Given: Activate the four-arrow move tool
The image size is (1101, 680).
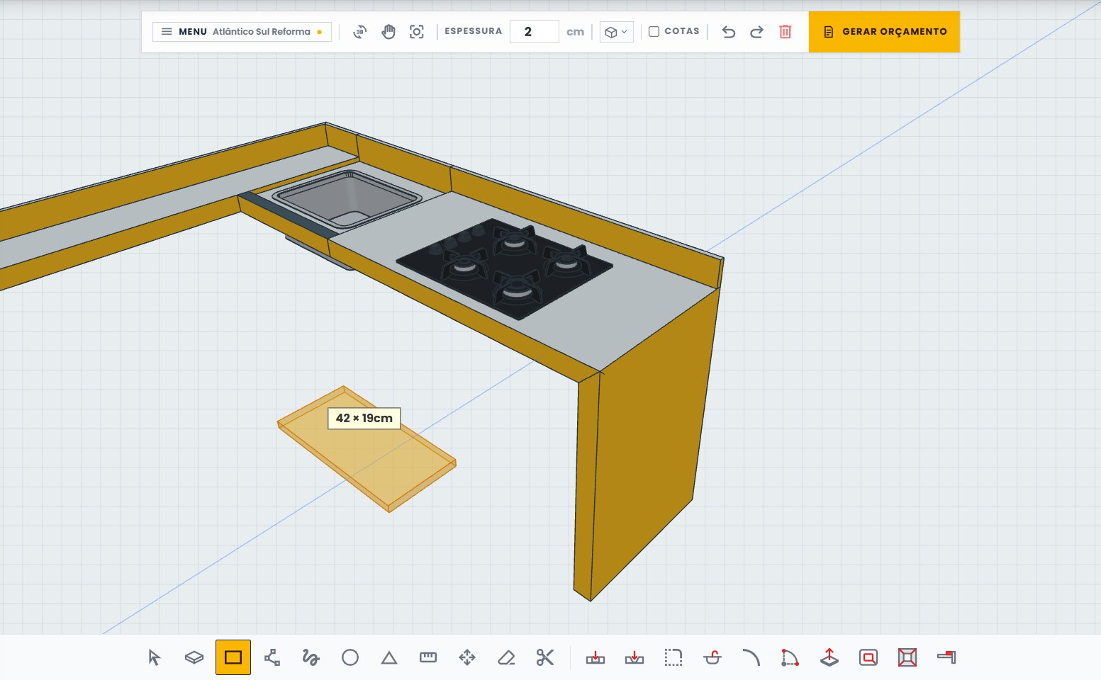Looking at the screenshot, I should (467, 657).
